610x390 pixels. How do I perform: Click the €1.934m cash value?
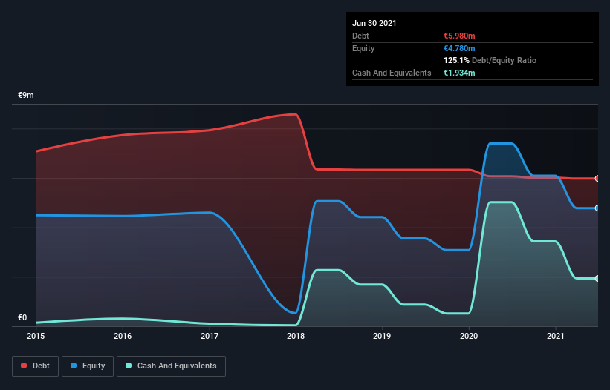[459, 73]
